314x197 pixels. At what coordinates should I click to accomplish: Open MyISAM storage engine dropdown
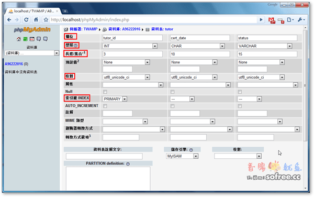click(x=182, y=156)
